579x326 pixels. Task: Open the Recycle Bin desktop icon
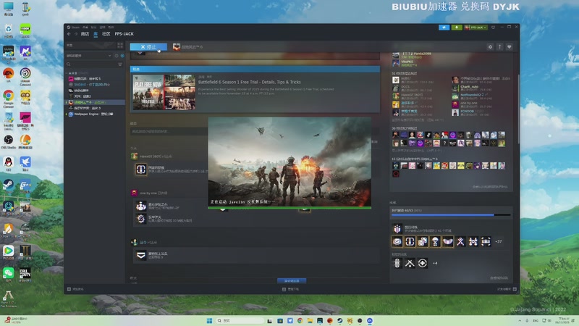pos(8,30)
